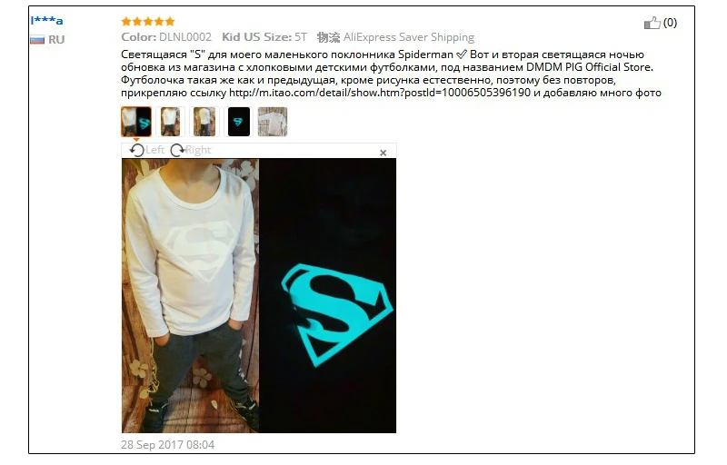Click the helpful vote count (0)
Viewport: 727px width, 465px height.
point(670,23)
